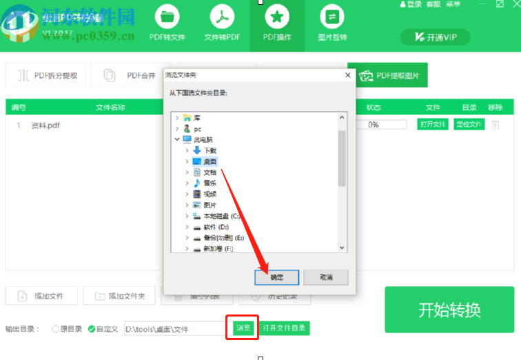Image resolution: width=521 pixels, height=360 pixels.
Task: Collapse the 此电脑 tree node
Action: [177, 139]
